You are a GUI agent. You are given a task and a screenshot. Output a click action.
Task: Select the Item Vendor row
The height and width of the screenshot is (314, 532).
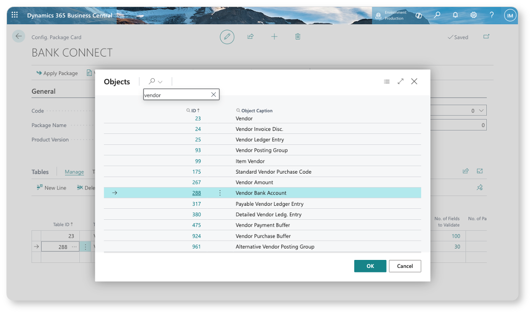(262, 161)
